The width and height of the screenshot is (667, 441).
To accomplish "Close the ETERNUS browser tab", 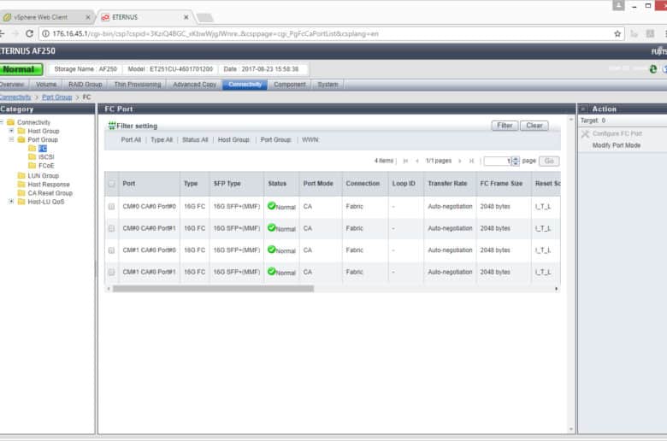I will coord(186,17).
